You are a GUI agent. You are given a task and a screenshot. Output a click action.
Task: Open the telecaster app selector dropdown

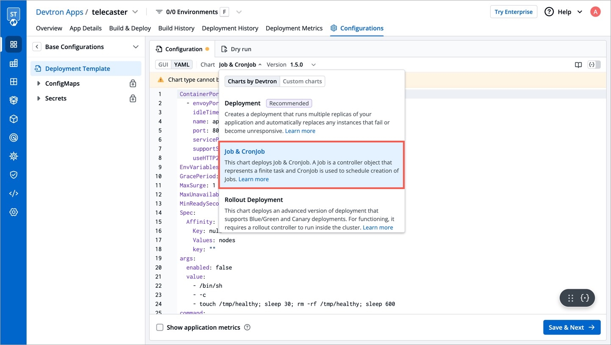135,12
